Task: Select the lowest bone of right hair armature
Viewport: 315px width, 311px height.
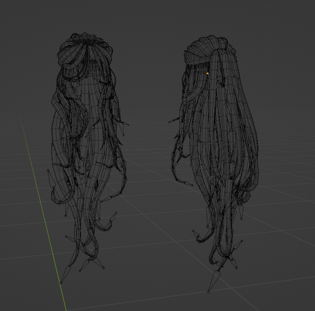Action: point(214,281)
